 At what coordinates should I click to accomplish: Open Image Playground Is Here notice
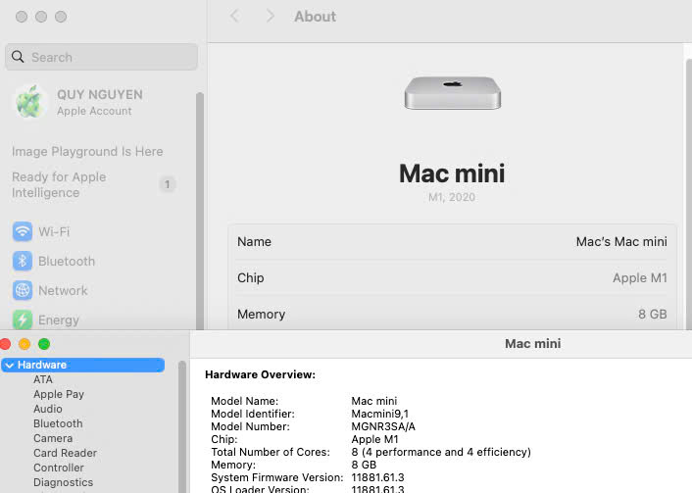pyautogui.click(x=87, y=152)
